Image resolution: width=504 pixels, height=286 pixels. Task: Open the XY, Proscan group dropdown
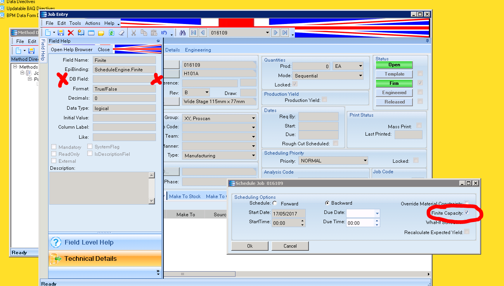[x=253, y=118]
